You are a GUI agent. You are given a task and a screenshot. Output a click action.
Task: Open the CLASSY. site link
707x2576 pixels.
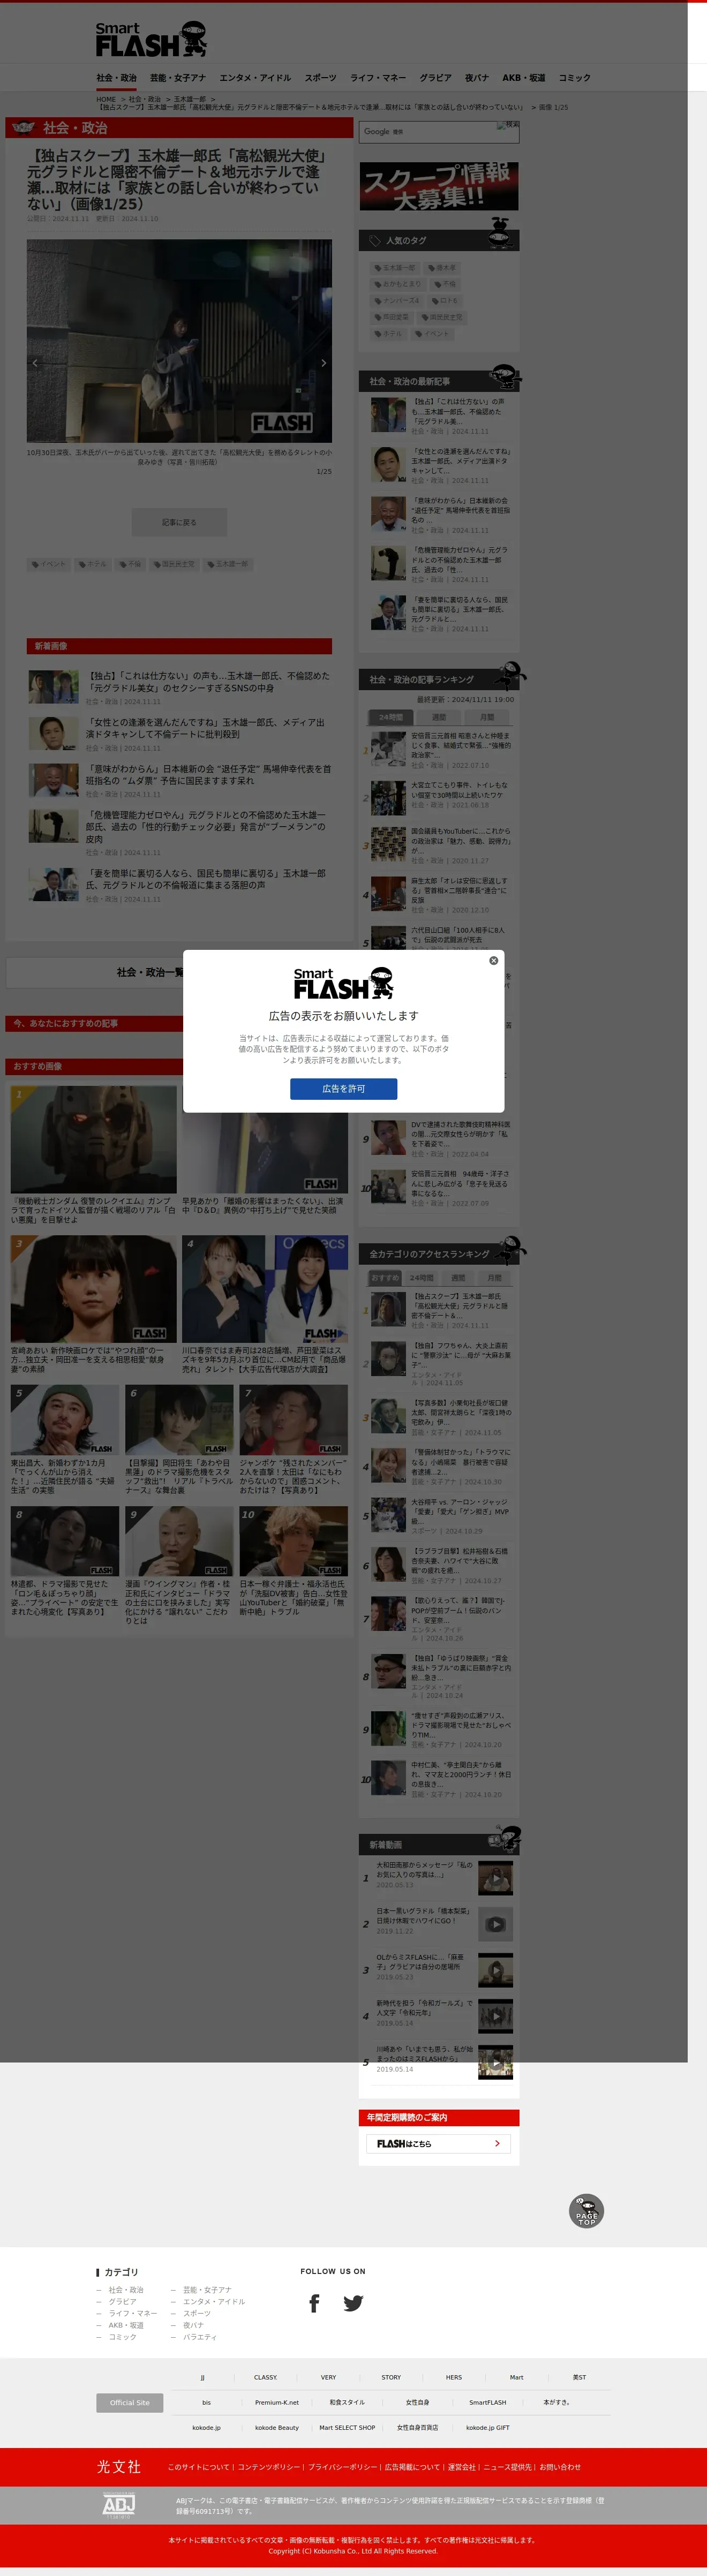click(266, 2377)
